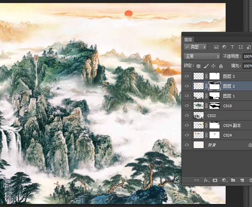
Task: Toggle visibility of C018 layer
Action: pyautogui.click(x=187, y=106)
